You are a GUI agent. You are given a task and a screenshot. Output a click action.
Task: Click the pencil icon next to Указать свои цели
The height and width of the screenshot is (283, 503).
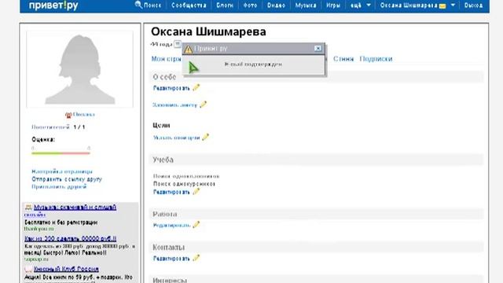[205, 137]
